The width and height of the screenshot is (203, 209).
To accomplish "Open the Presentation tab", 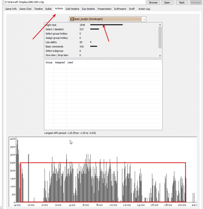I will 105,9.
